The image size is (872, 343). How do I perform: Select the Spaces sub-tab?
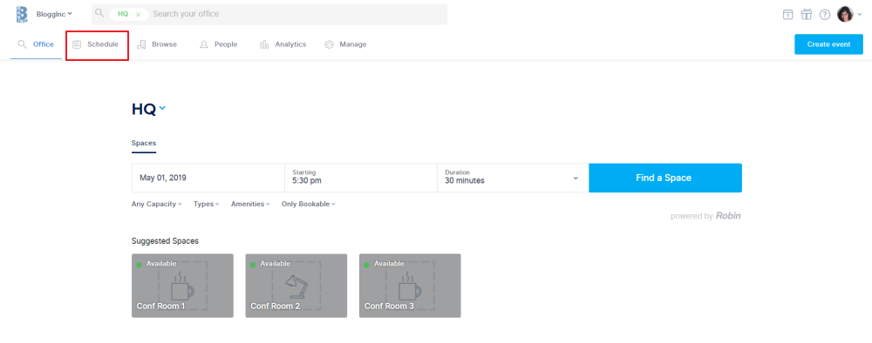pyautogui.click(x=144, y=143)
